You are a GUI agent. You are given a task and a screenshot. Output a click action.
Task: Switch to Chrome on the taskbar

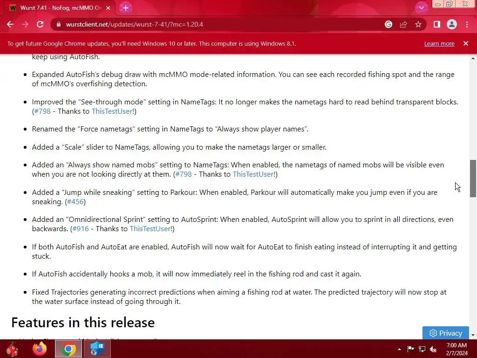(68, 349)
